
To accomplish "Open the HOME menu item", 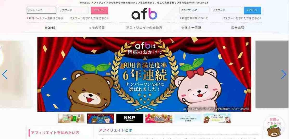I will (x=50, y=28).
